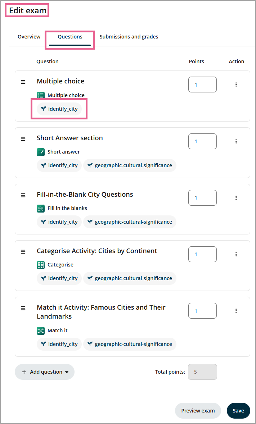The height and width of the screenshot is (424, 256).
Task: Open action menu for Multiple choice question
Action: (x=236, y=85)
